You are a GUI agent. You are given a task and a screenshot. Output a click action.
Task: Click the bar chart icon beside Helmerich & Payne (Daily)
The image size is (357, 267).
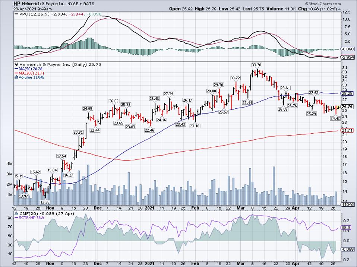16,64
